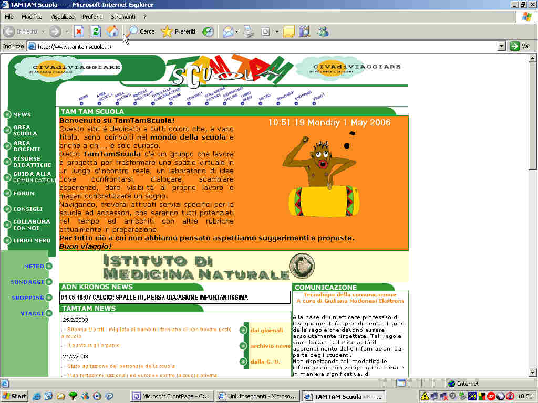Click the system tray clock showing 10.51
This screenshot has width=538, height=403.
525,396
